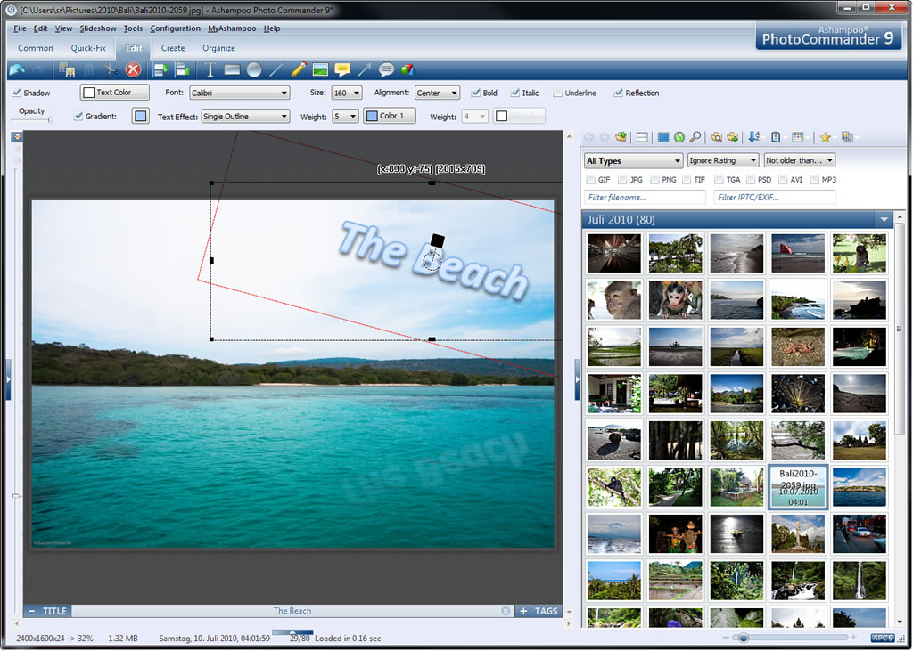913x651 pixels.
Task: Click the Filter filename input field
Action: [x=645, y=198]
